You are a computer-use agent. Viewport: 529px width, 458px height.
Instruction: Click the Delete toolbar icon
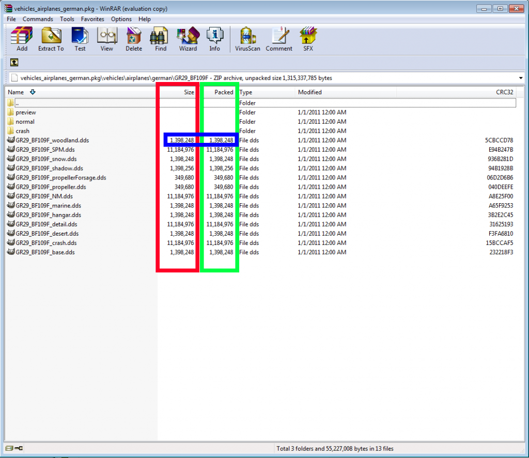point(134,39)
